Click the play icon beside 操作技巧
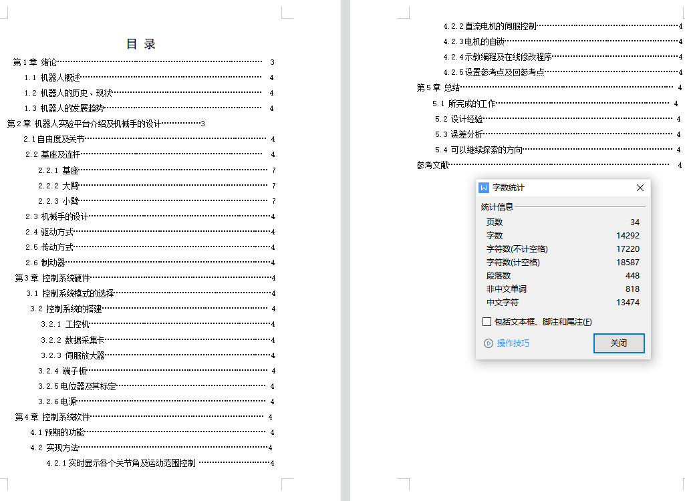Viewport: 685px width, 501px height. [489, 343]
